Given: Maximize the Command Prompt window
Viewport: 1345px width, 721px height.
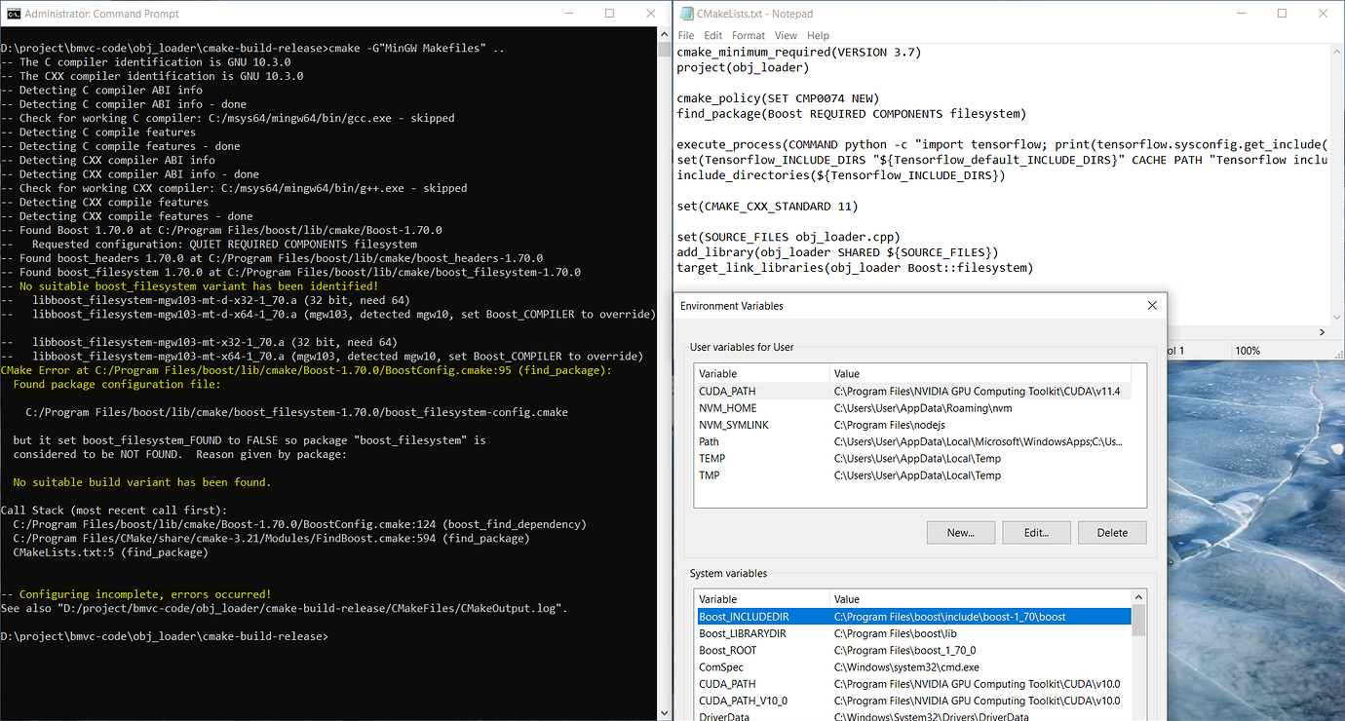Looking at the screenshot, I should 609,14.
